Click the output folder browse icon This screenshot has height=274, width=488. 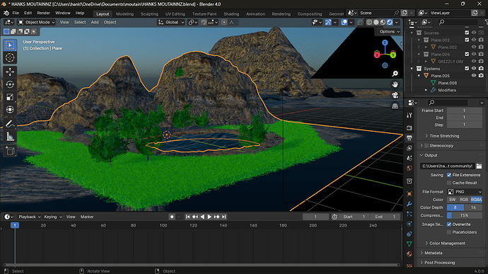[x=479, y=166]
